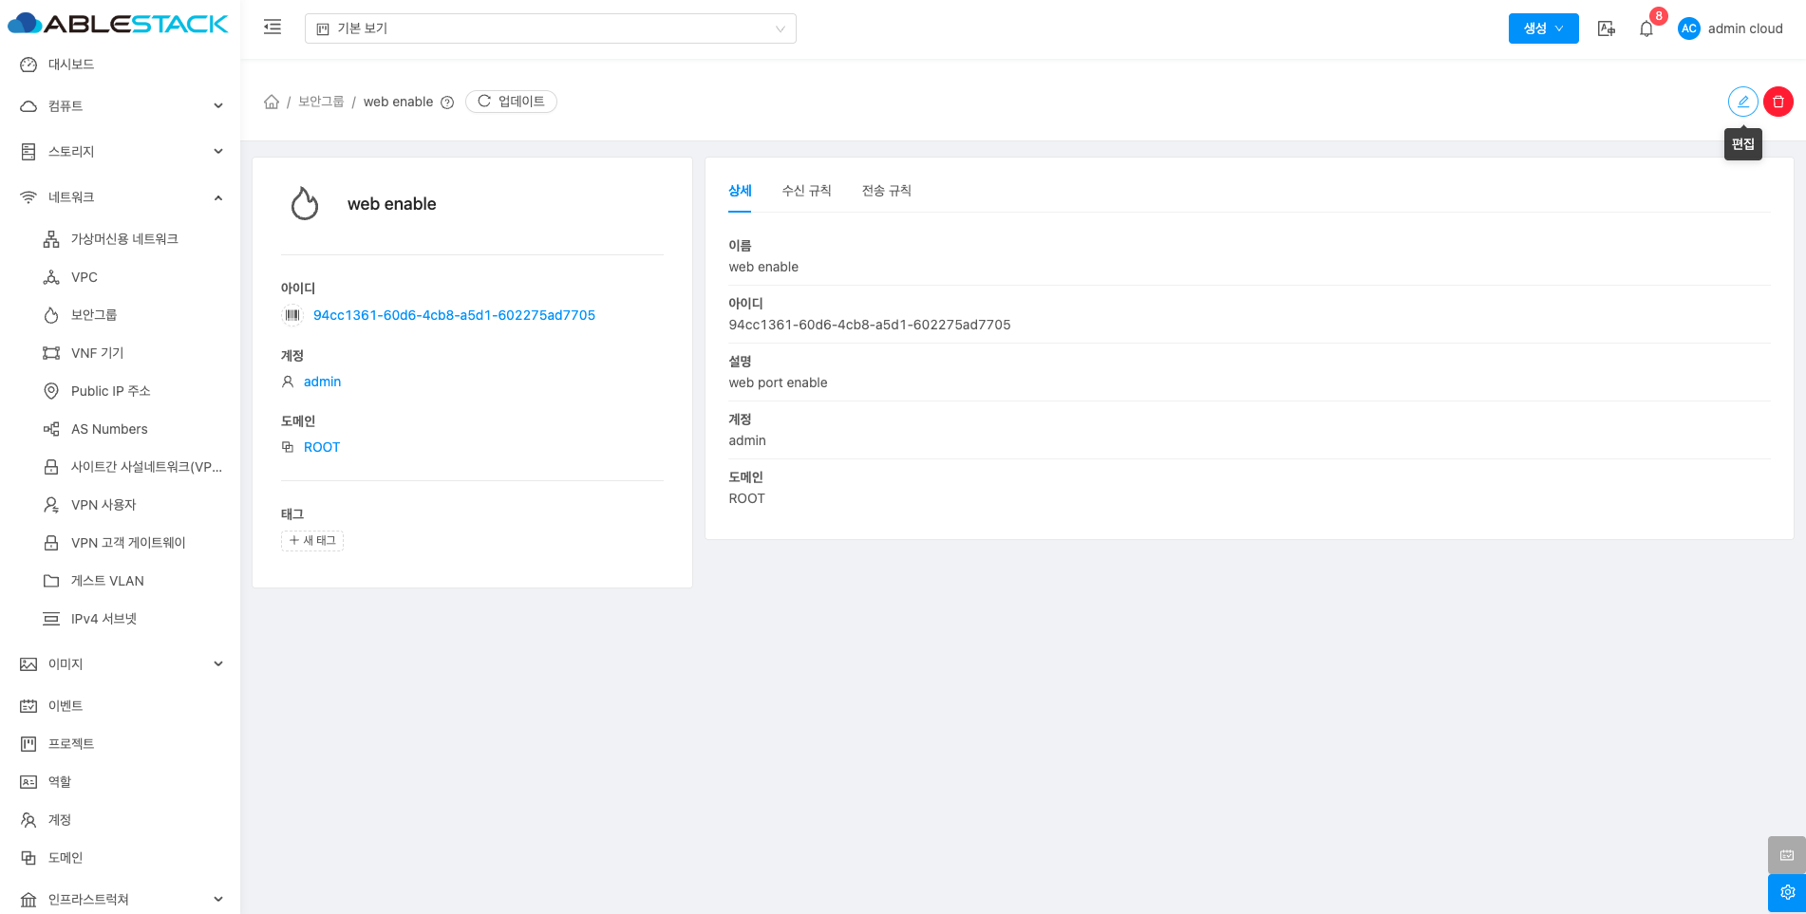Click the 대시보드 dashboard icon
This screenshot has height=914, width=1806.
click(28, 65)
